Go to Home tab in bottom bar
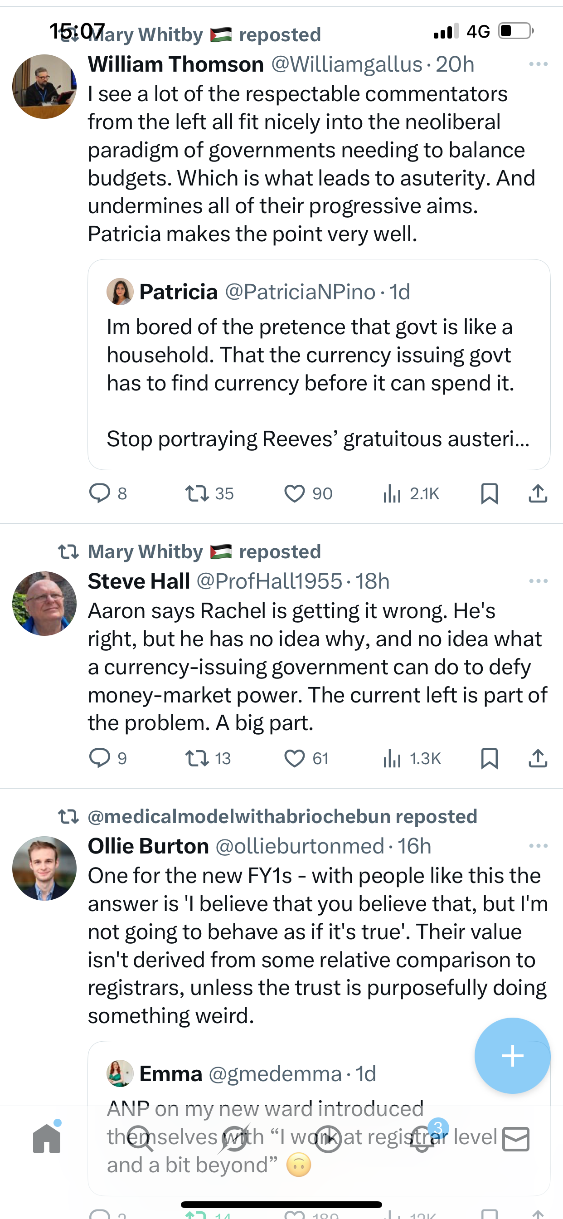 point(47,1139)
